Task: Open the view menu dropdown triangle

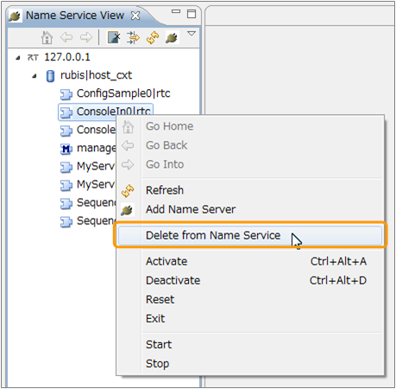Action: pyautogui.click(x=192, y=34)
